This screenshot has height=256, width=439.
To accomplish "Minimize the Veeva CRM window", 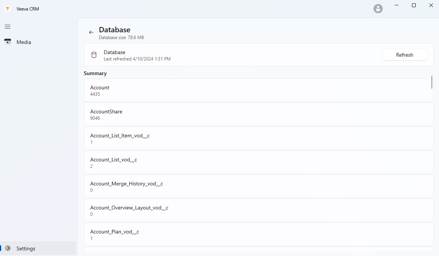I will coord(397,5).
